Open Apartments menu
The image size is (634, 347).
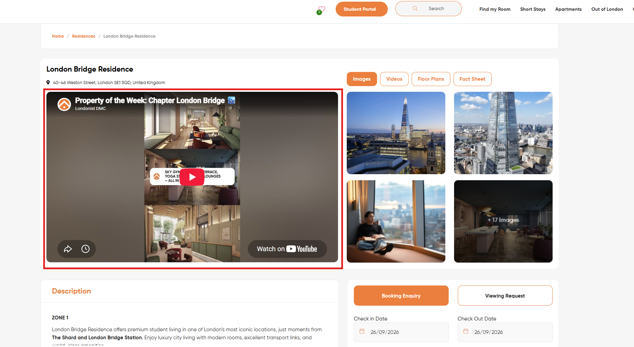tap(568, 9)
